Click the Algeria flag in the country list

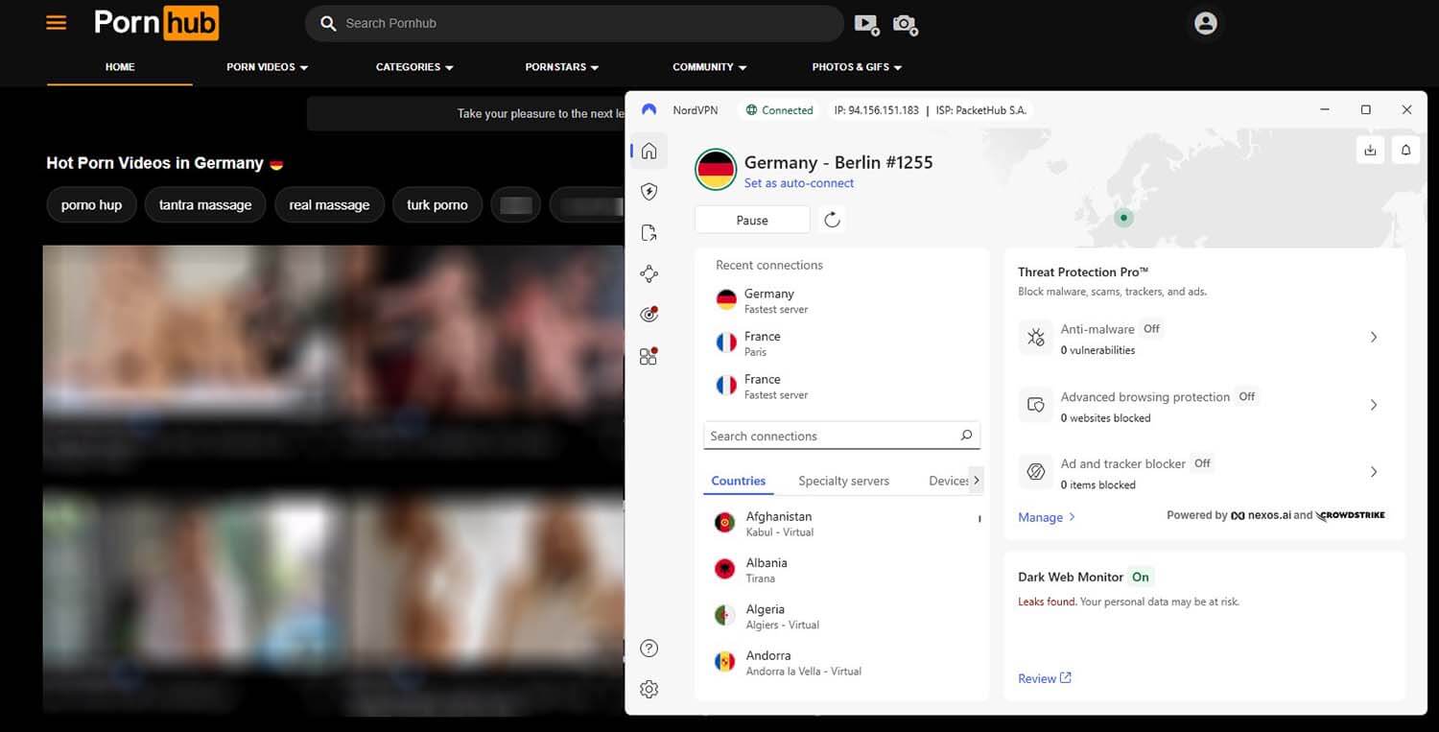coord(725,615)
